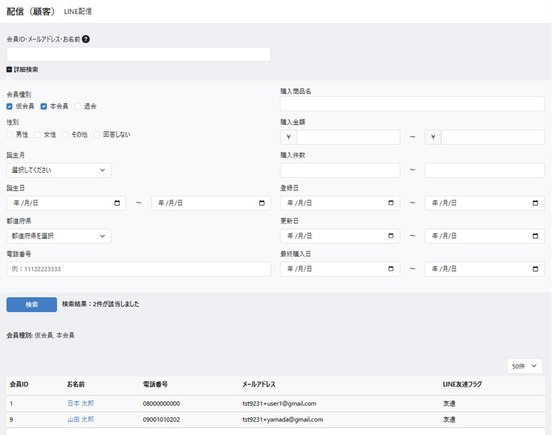Click the メールアドレス column header
Screen dimensions: 552x435
tap(259, 385)
